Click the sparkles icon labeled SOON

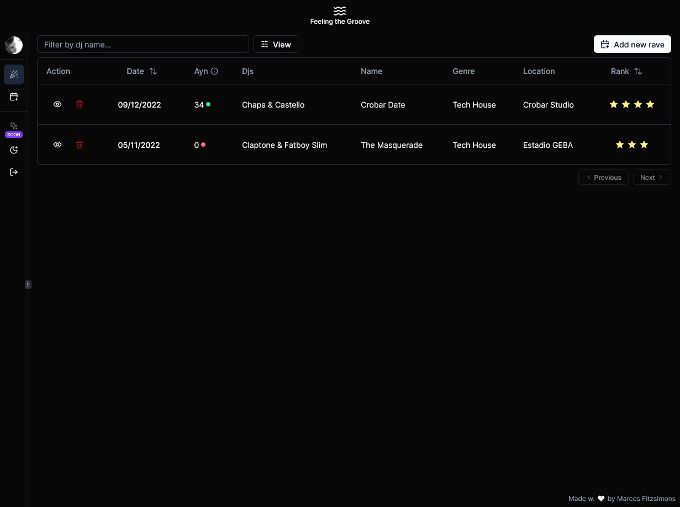click(14, 126)
